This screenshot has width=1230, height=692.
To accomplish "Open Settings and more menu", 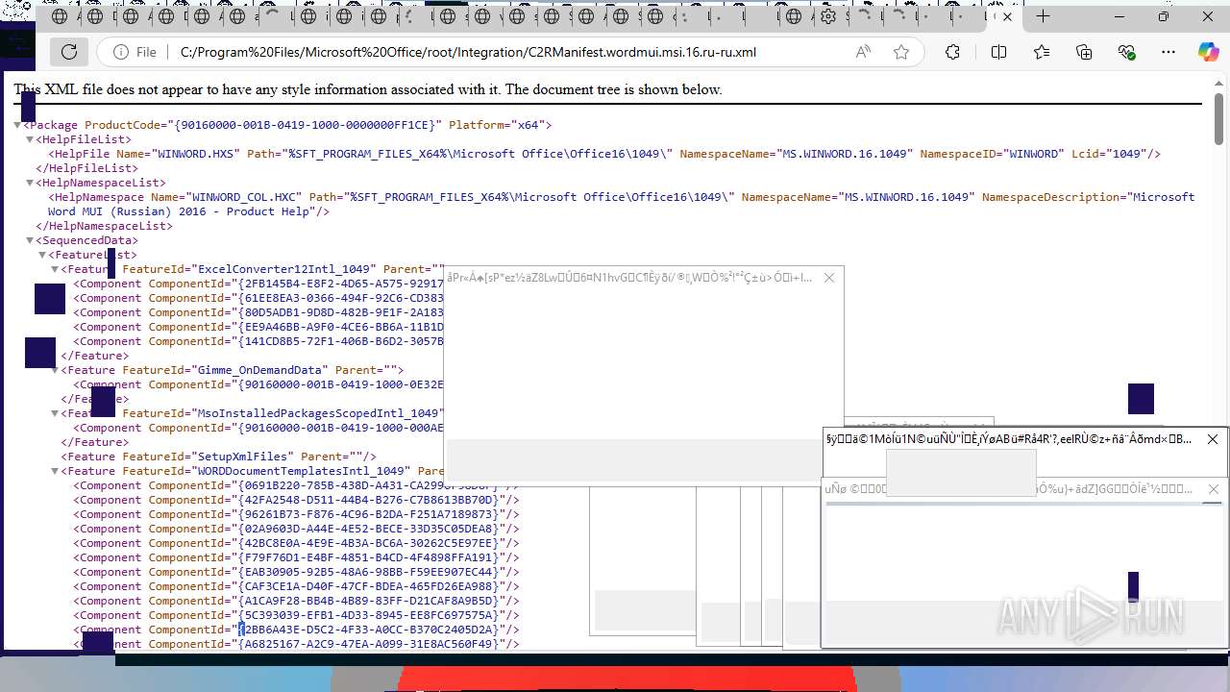I will click(1168, 52).
